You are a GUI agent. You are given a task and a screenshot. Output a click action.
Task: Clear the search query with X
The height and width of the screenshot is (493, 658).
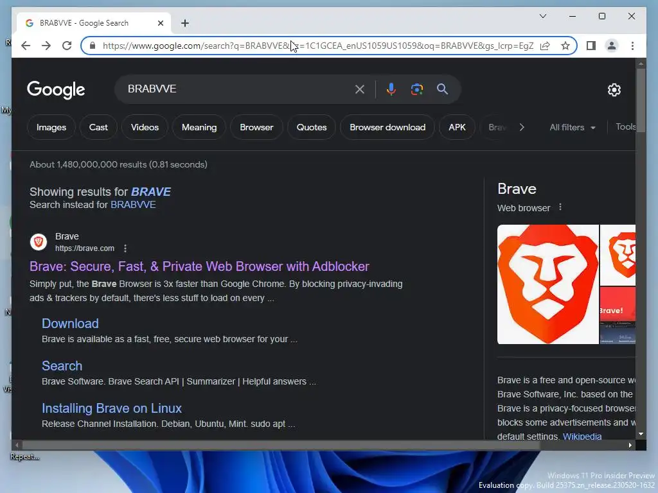click(359, 89)
